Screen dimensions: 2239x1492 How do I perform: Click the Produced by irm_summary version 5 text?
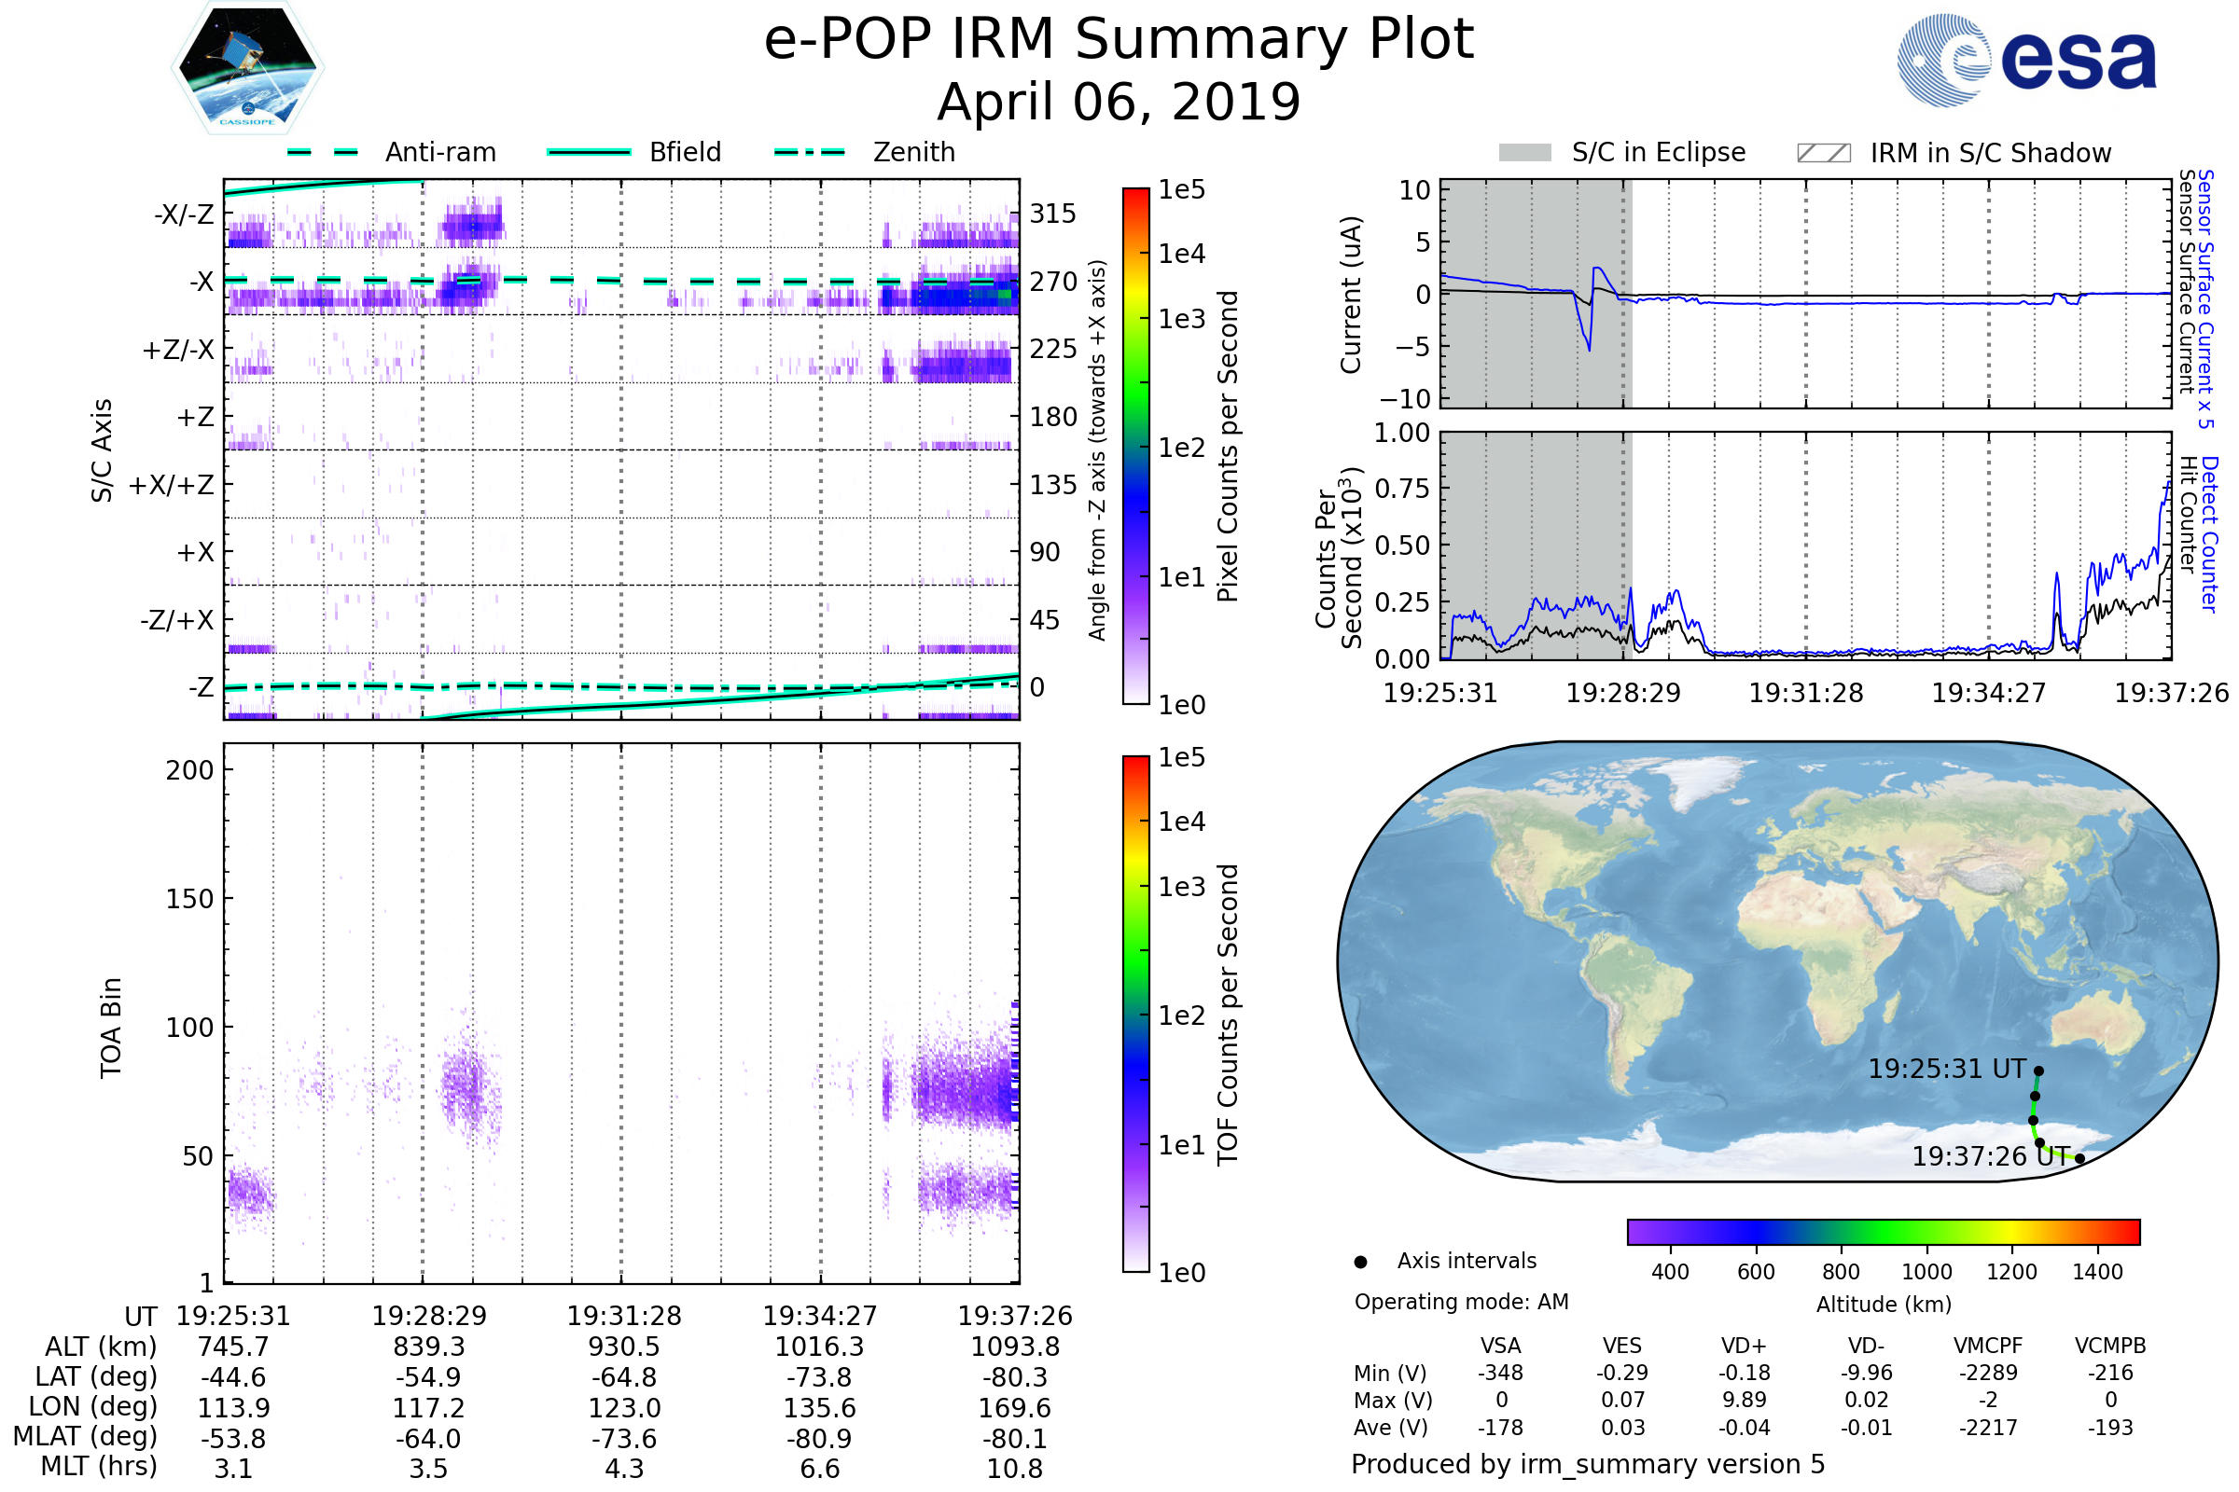tap(1588, 1464)
